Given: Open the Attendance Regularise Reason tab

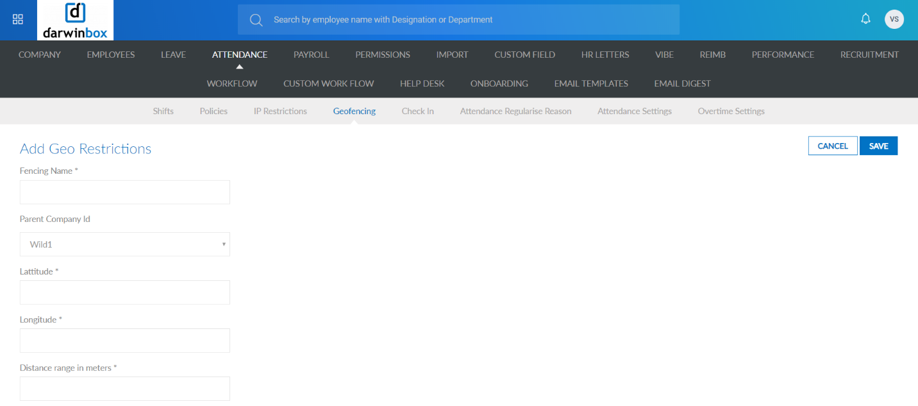Looking at the screenshot, I should 515,111.
